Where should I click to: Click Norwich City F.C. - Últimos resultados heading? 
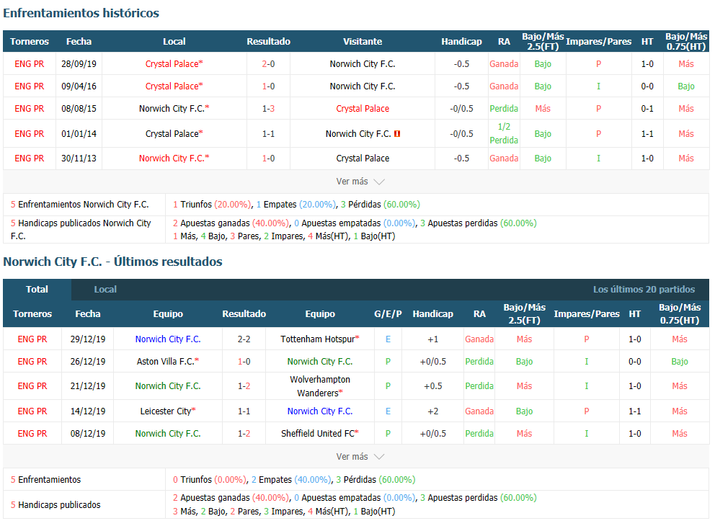click(112, 262)
